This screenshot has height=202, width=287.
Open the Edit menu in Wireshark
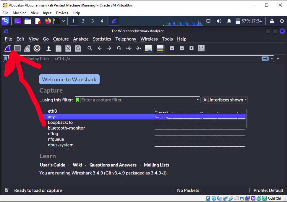(20, 39)
